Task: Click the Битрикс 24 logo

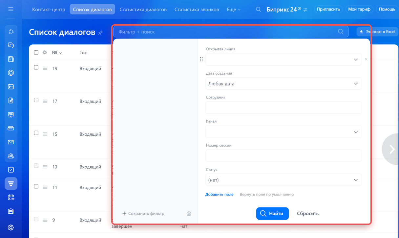Action: pos(282,9)
